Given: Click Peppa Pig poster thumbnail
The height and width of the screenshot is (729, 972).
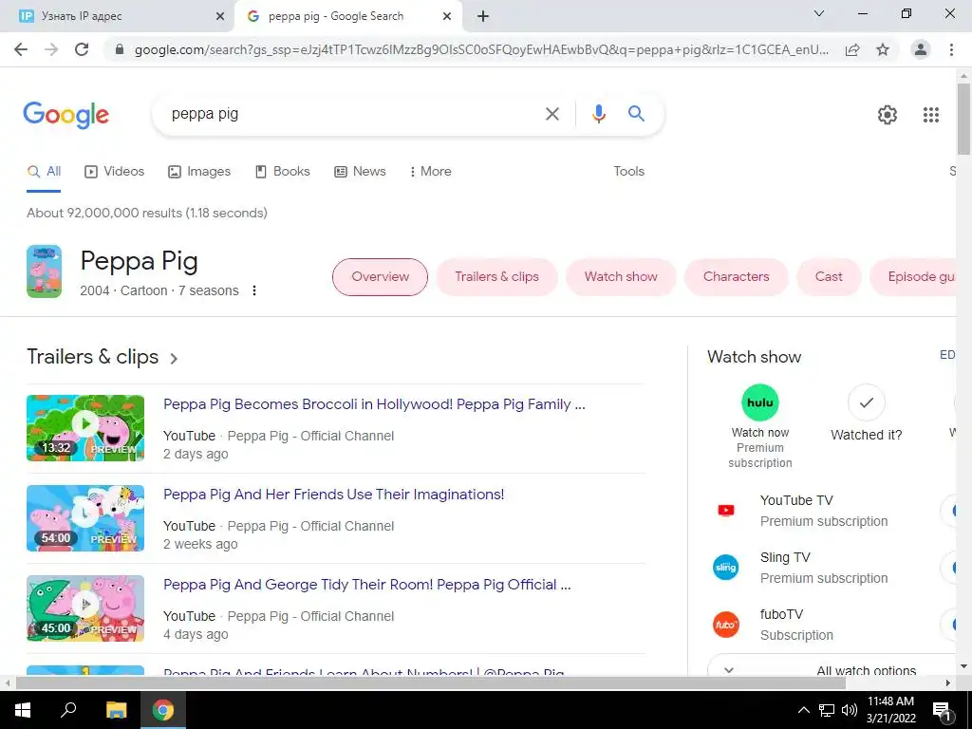Looking at the screenshot, I should (44, 271).
